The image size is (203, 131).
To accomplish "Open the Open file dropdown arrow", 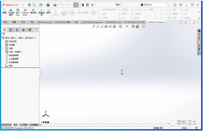I will pyautogui.click(x=44, y=5).
